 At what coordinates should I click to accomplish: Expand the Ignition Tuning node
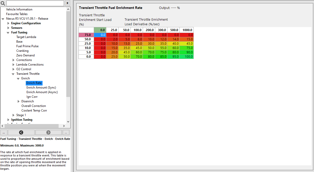click(x=8, y=120)
